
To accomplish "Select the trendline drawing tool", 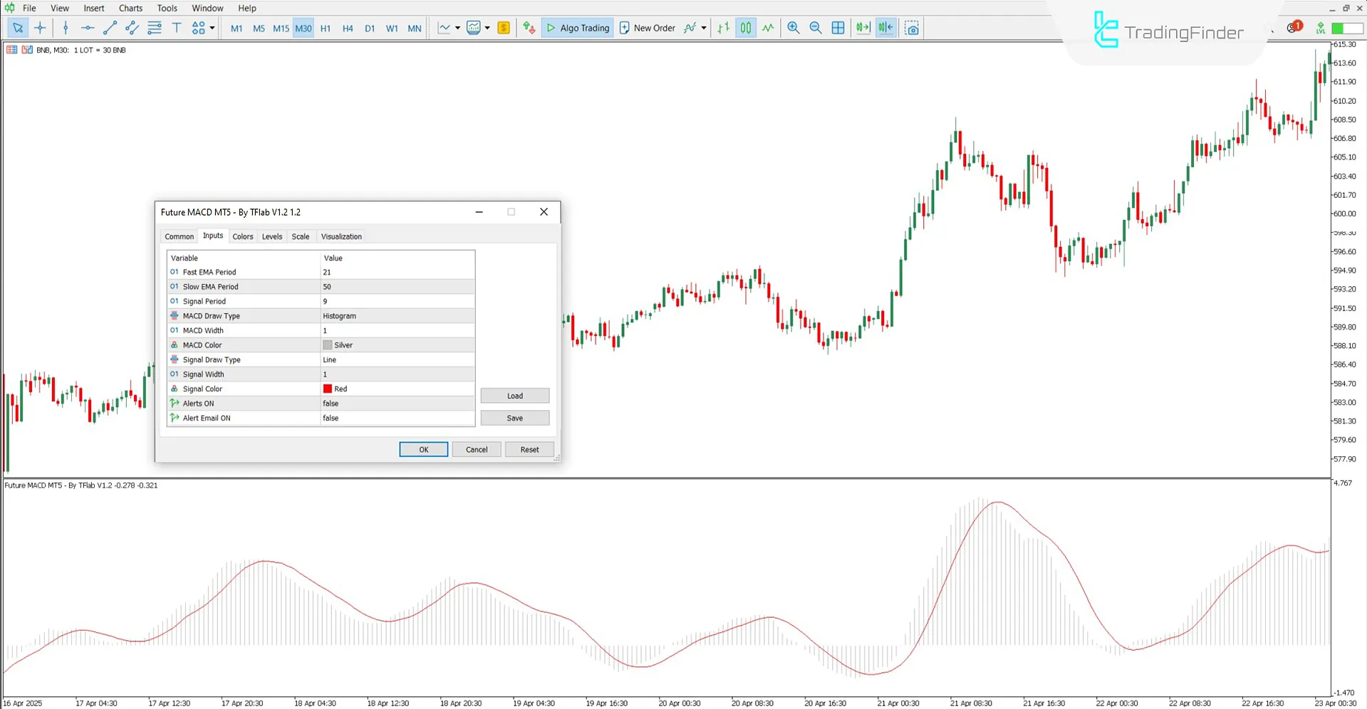I will [110, 28].
